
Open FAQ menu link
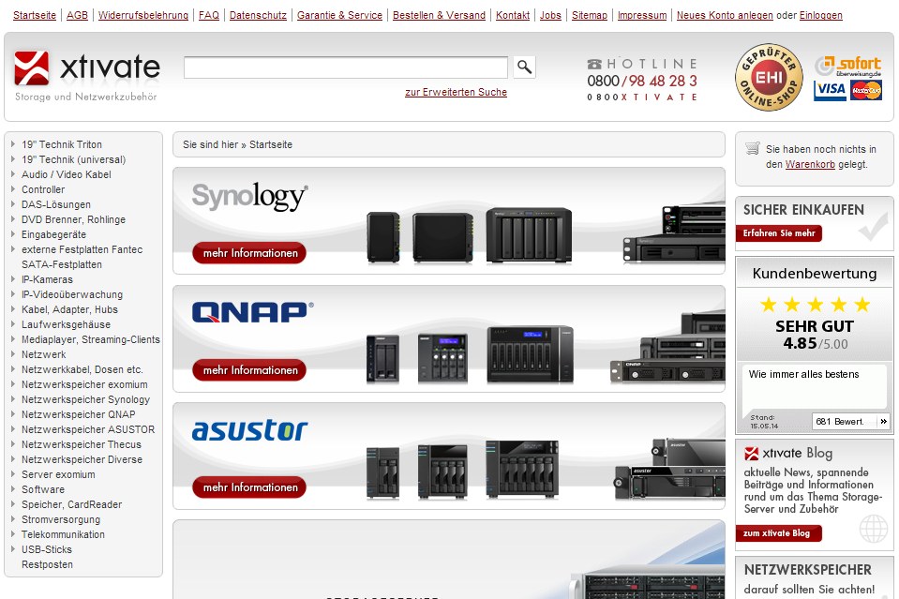[209, 16]
